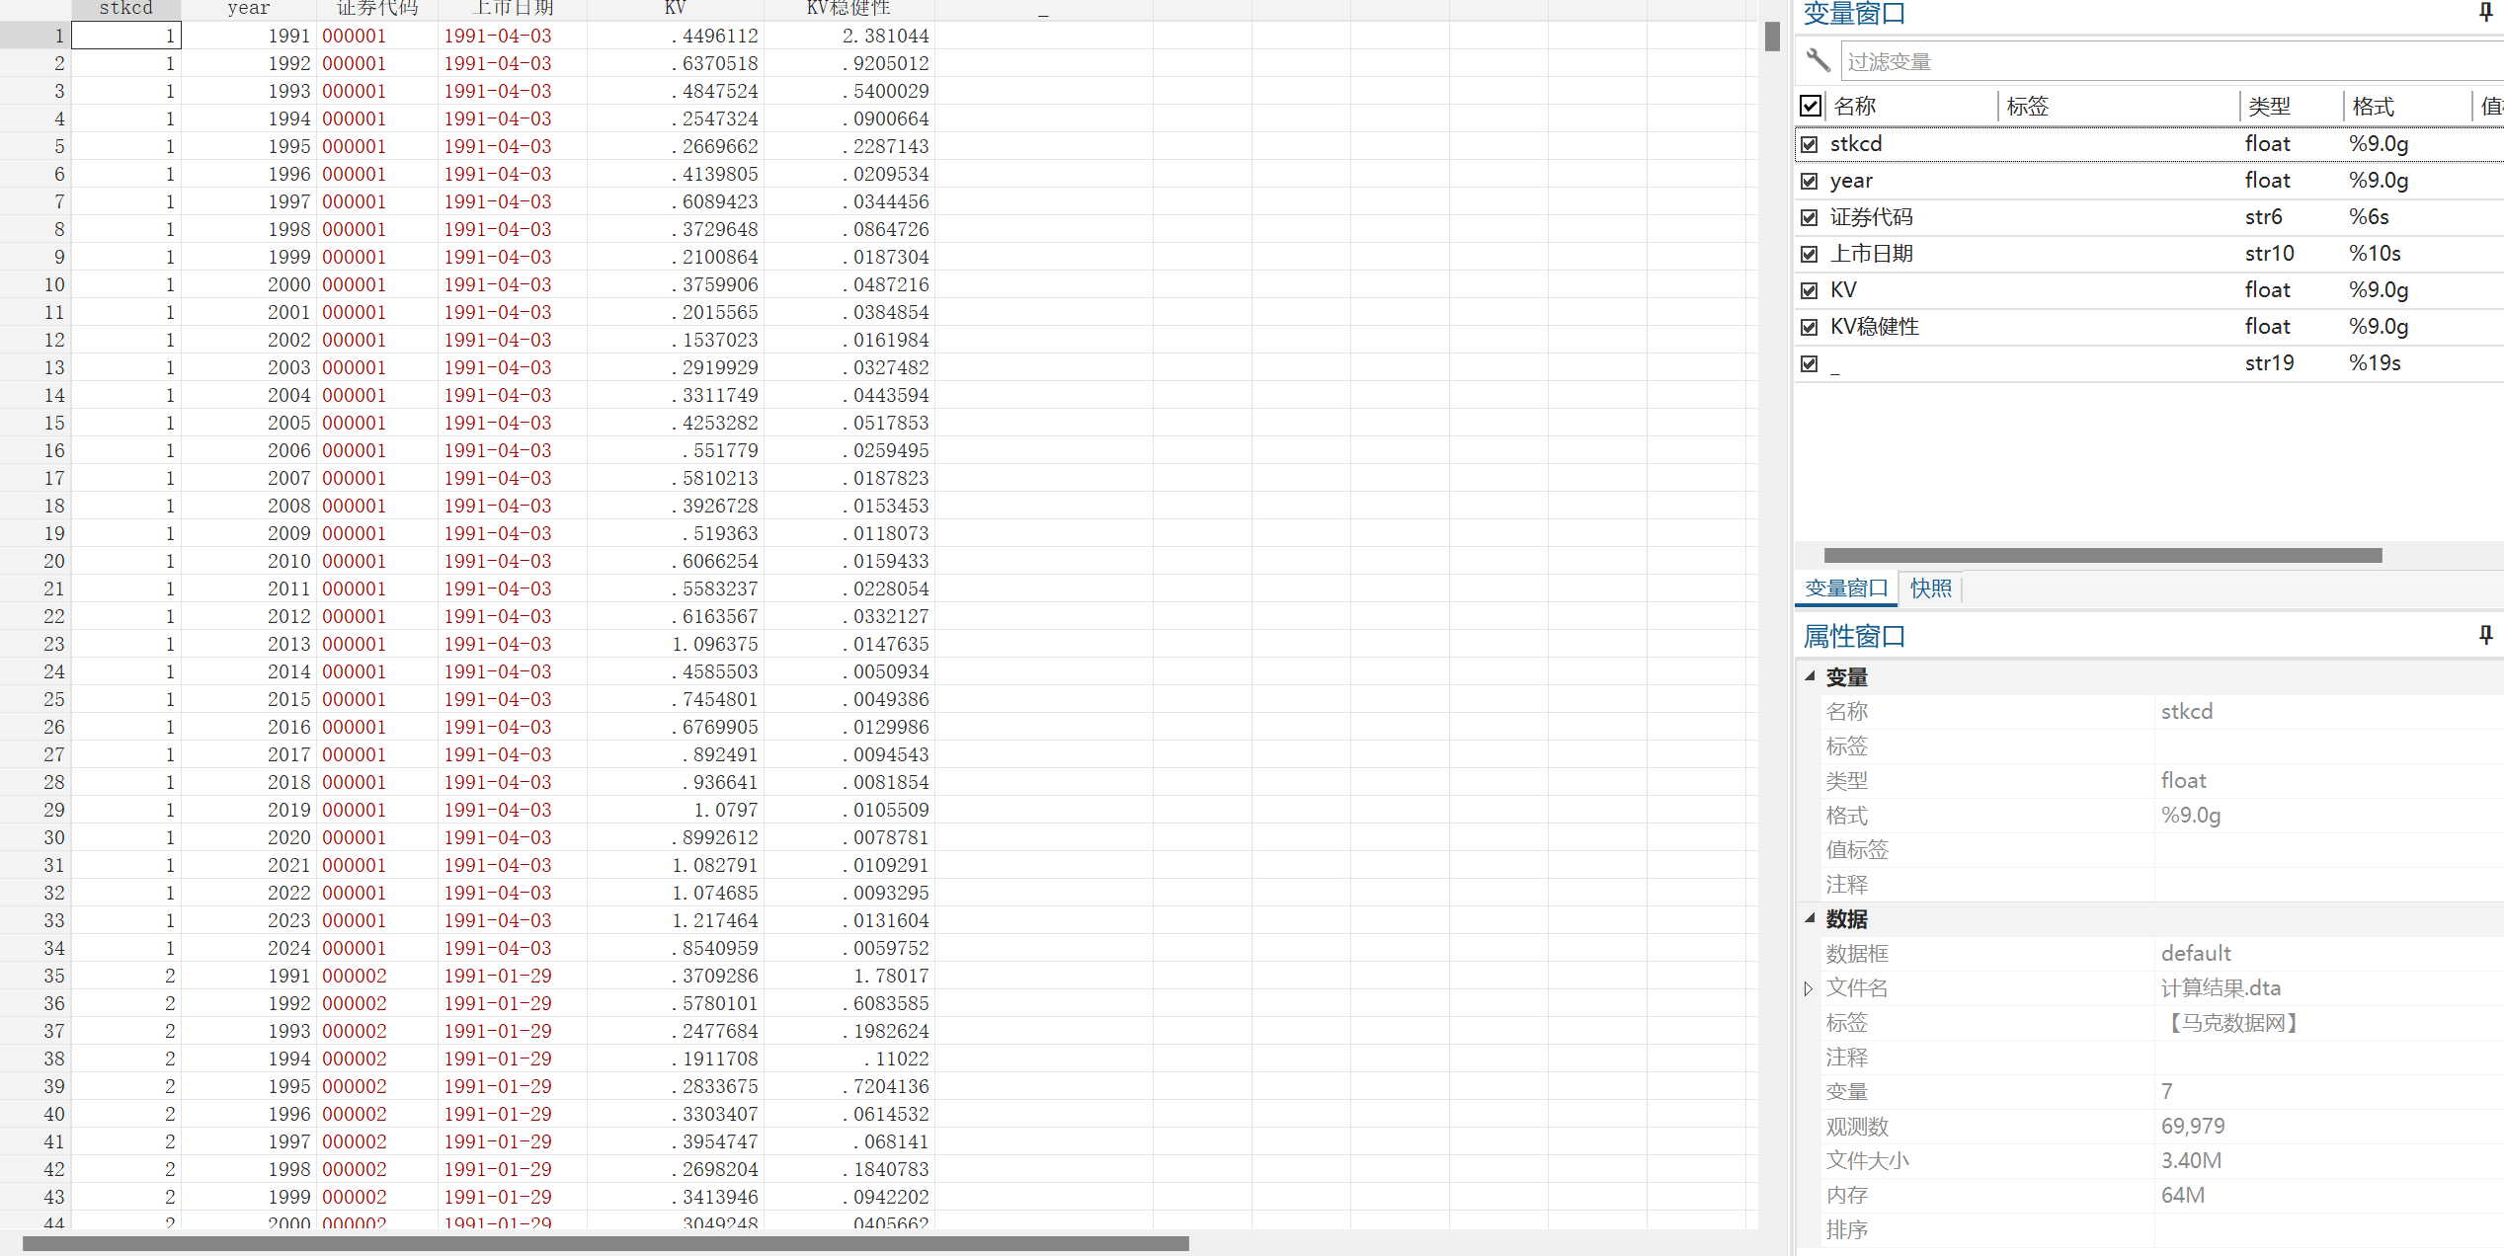Click the wrench filter options icon
This screenshot has width=2504, height=1256.
[x=1817, y=60]
